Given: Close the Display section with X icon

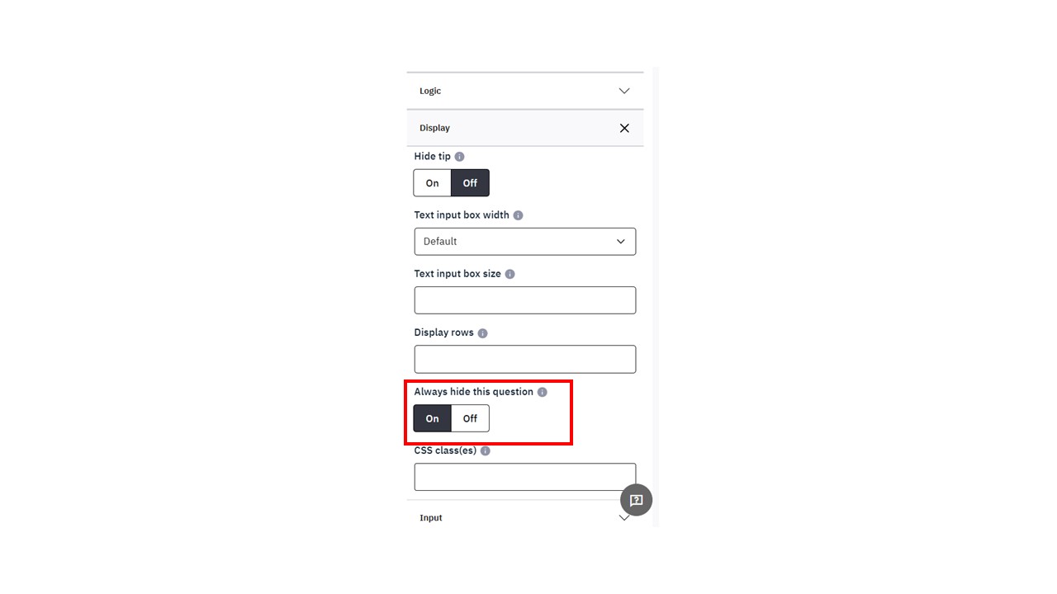Looking at the screenshot, I should [624, 128].
